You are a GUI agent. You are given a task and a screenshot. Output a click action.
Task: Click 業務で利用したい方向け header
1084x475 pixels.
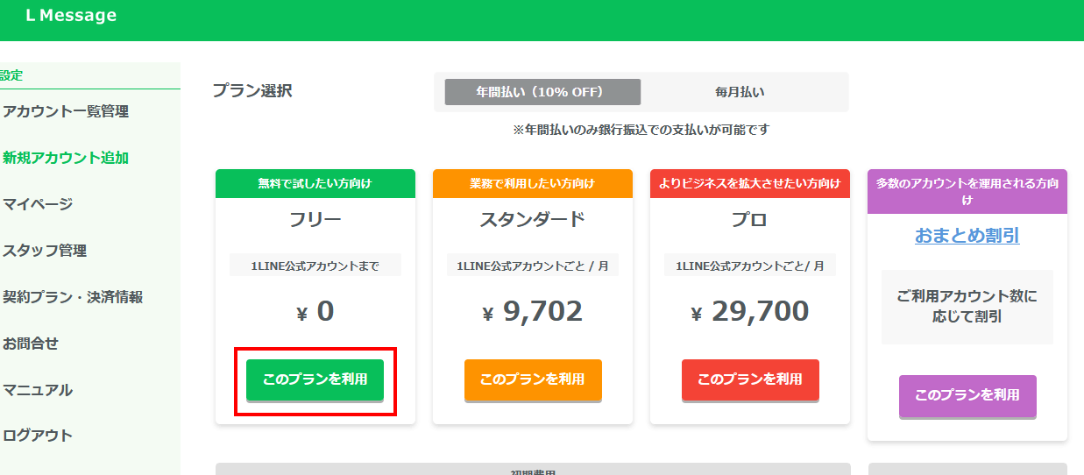pyautogui.click(x=533, y=183)
